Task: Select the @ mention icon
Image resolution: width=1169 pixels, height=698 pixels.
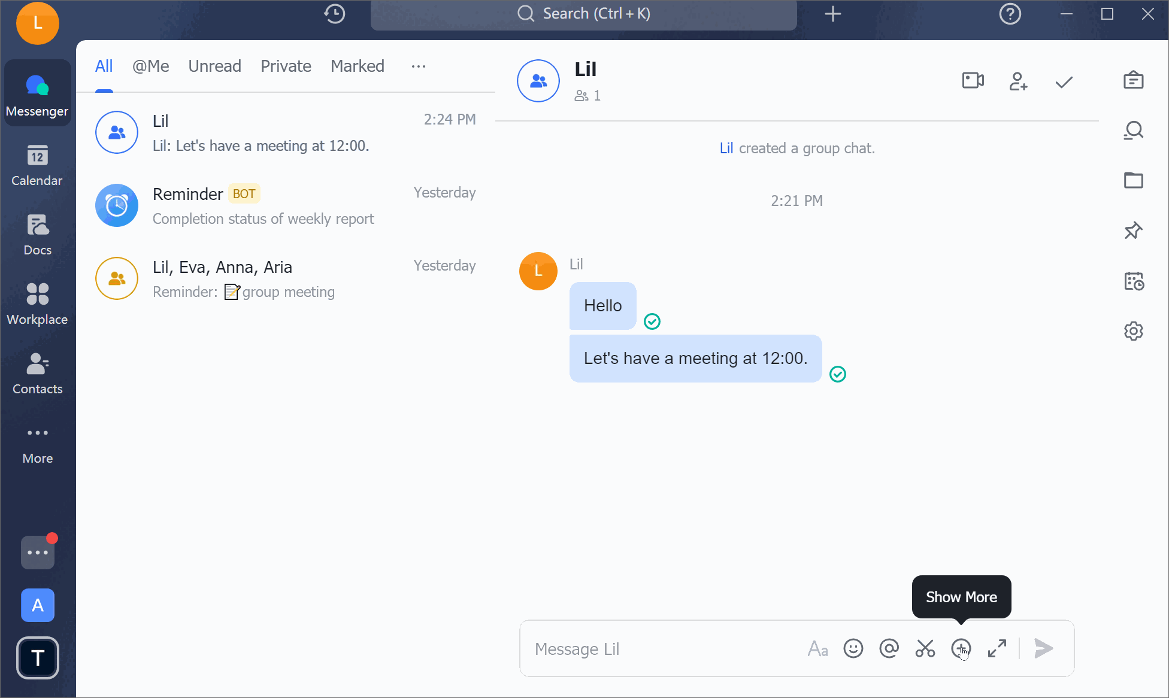Action: pyautogui.click(x=889, y=648)
